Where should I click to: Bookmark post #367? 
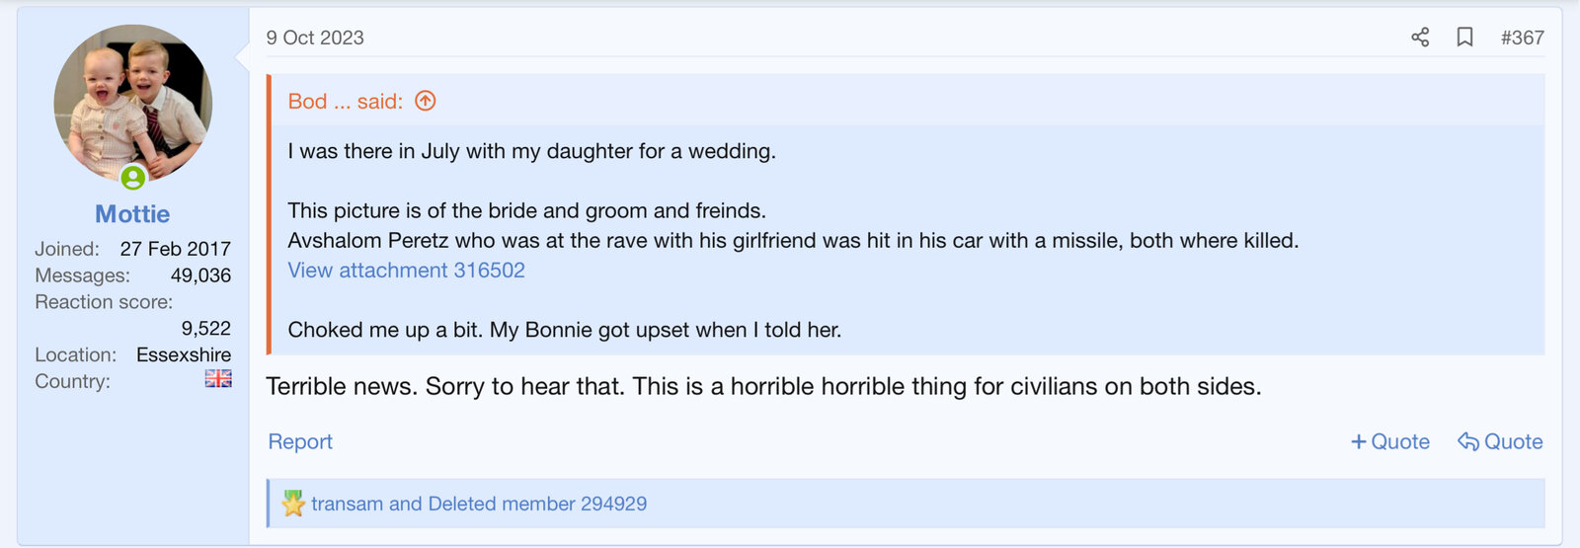click(x=1464, y=38)
